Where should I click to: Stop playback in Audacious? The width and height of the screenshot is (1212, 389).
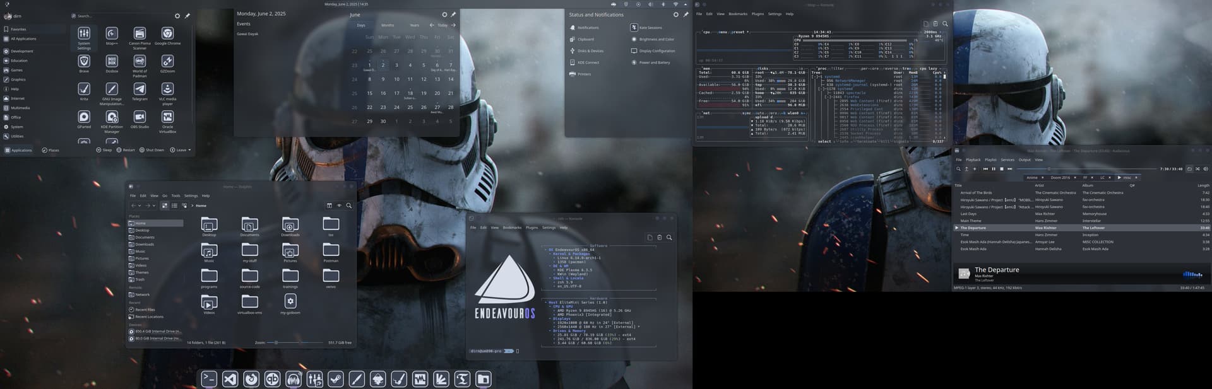[x=1002, y=169]
